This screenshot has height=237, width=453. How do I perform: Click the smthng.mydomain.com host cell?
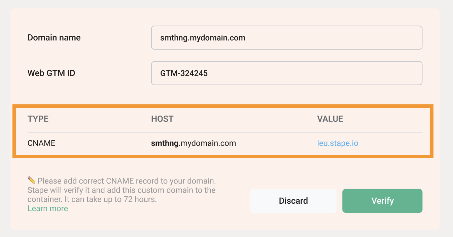[x=194, y=143]
